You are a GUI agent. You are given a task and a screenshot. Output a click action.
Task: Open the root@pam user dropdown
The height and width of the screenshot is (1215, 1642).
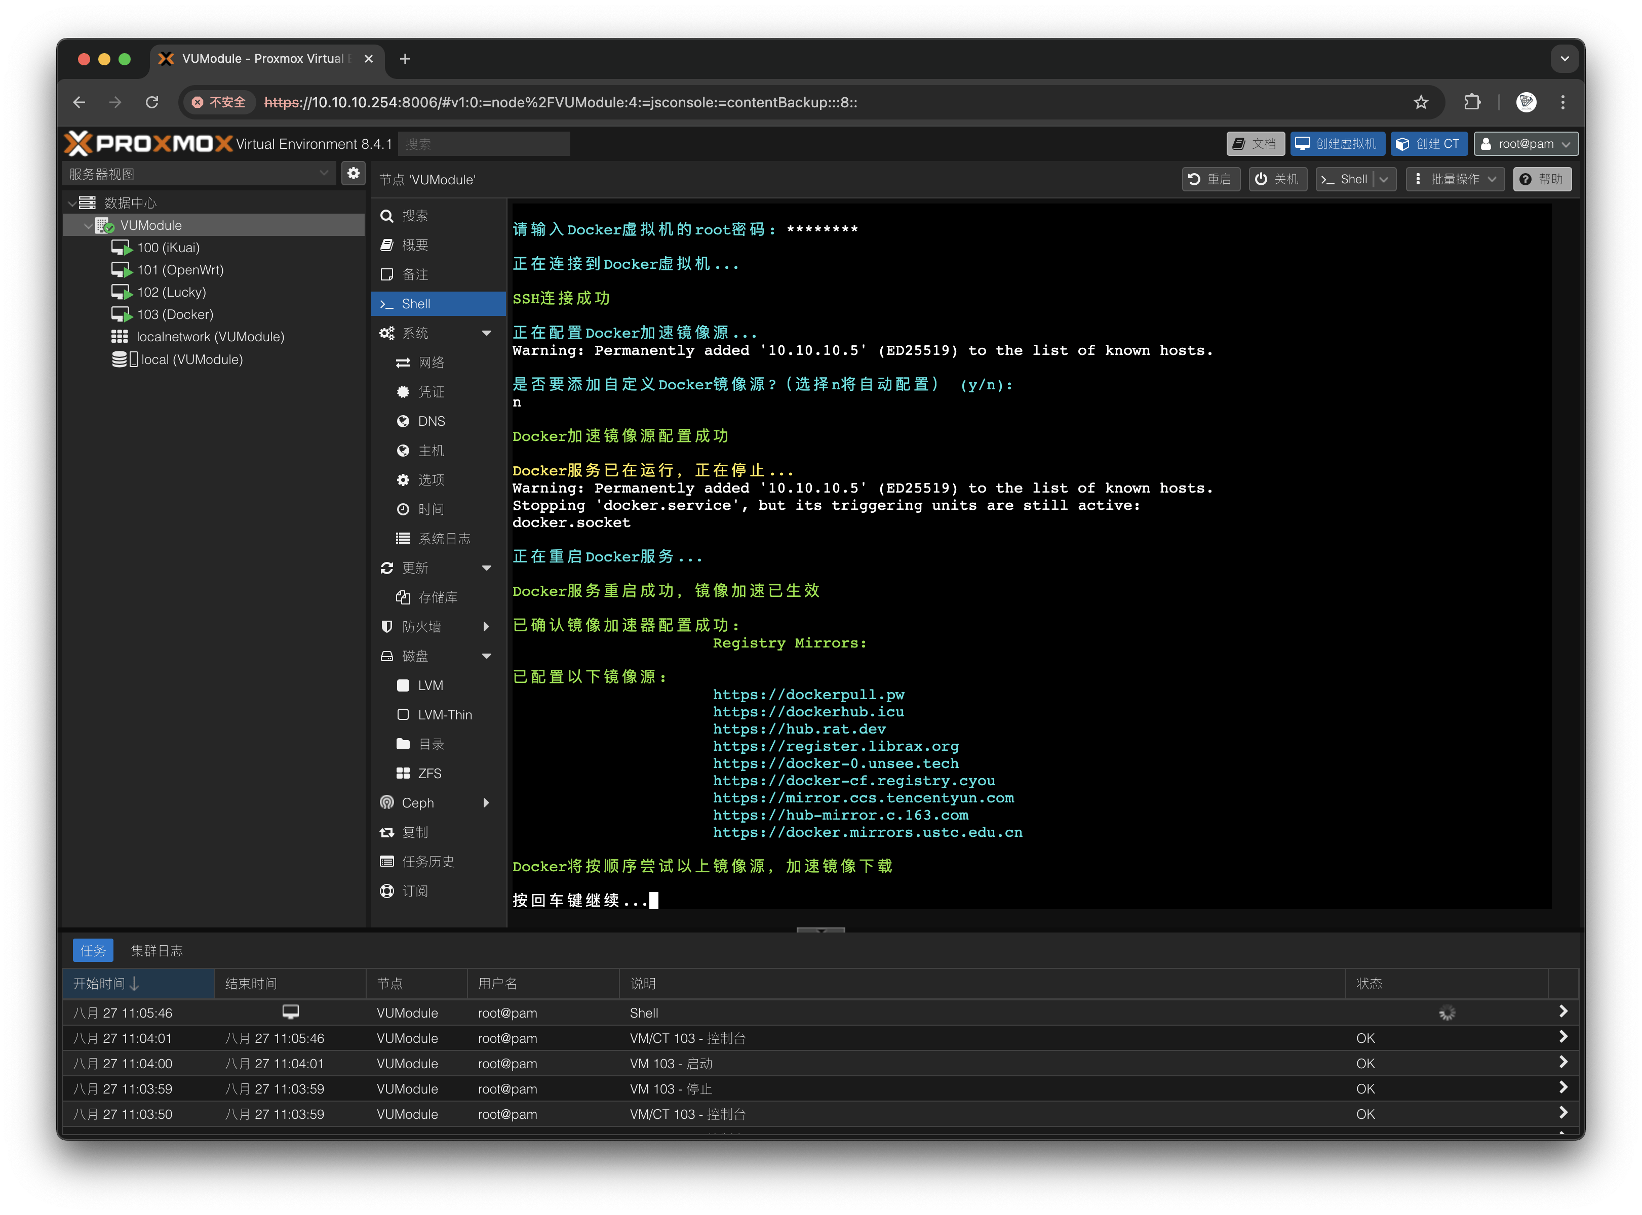pos(1527,144)
